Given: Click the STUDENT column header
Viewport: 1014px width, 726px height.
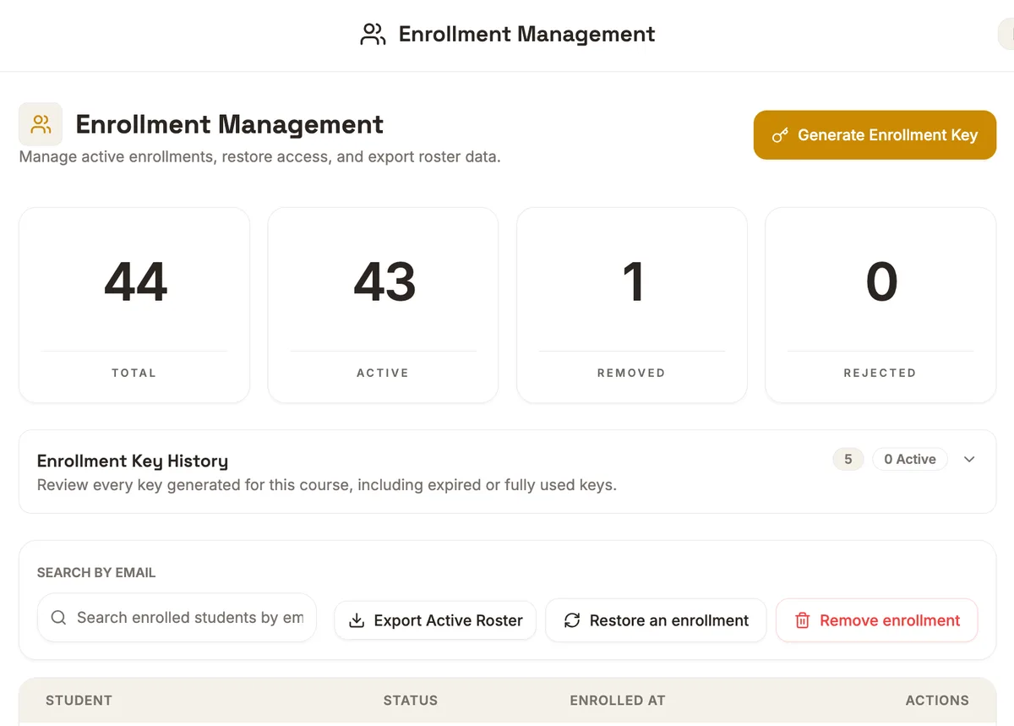Looking at the screenshot, I should 79,700.
